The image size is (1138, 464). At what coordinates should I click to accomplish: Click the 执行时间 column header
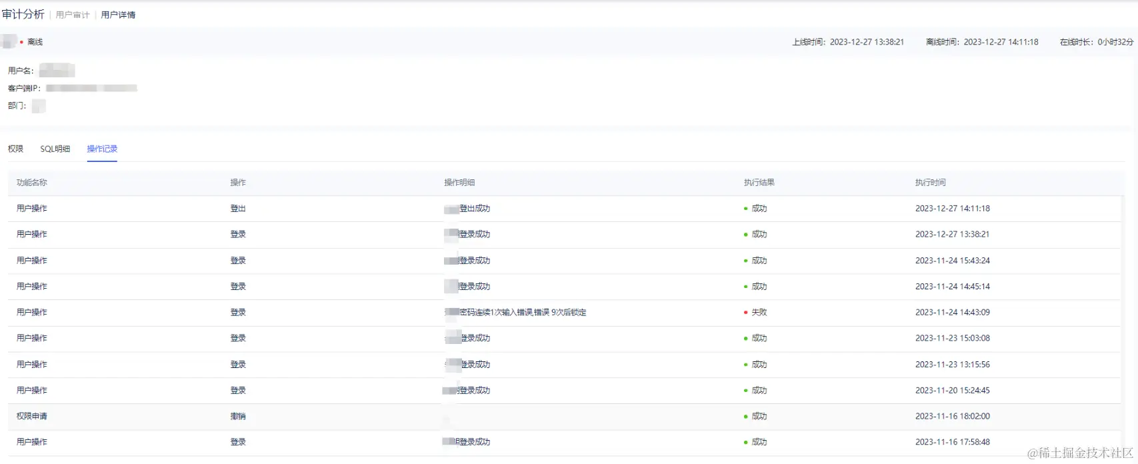click(931, 183)
